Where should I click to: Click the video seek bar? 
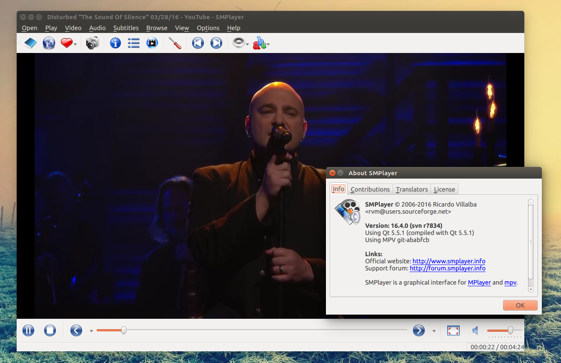[x=252, y=330]
